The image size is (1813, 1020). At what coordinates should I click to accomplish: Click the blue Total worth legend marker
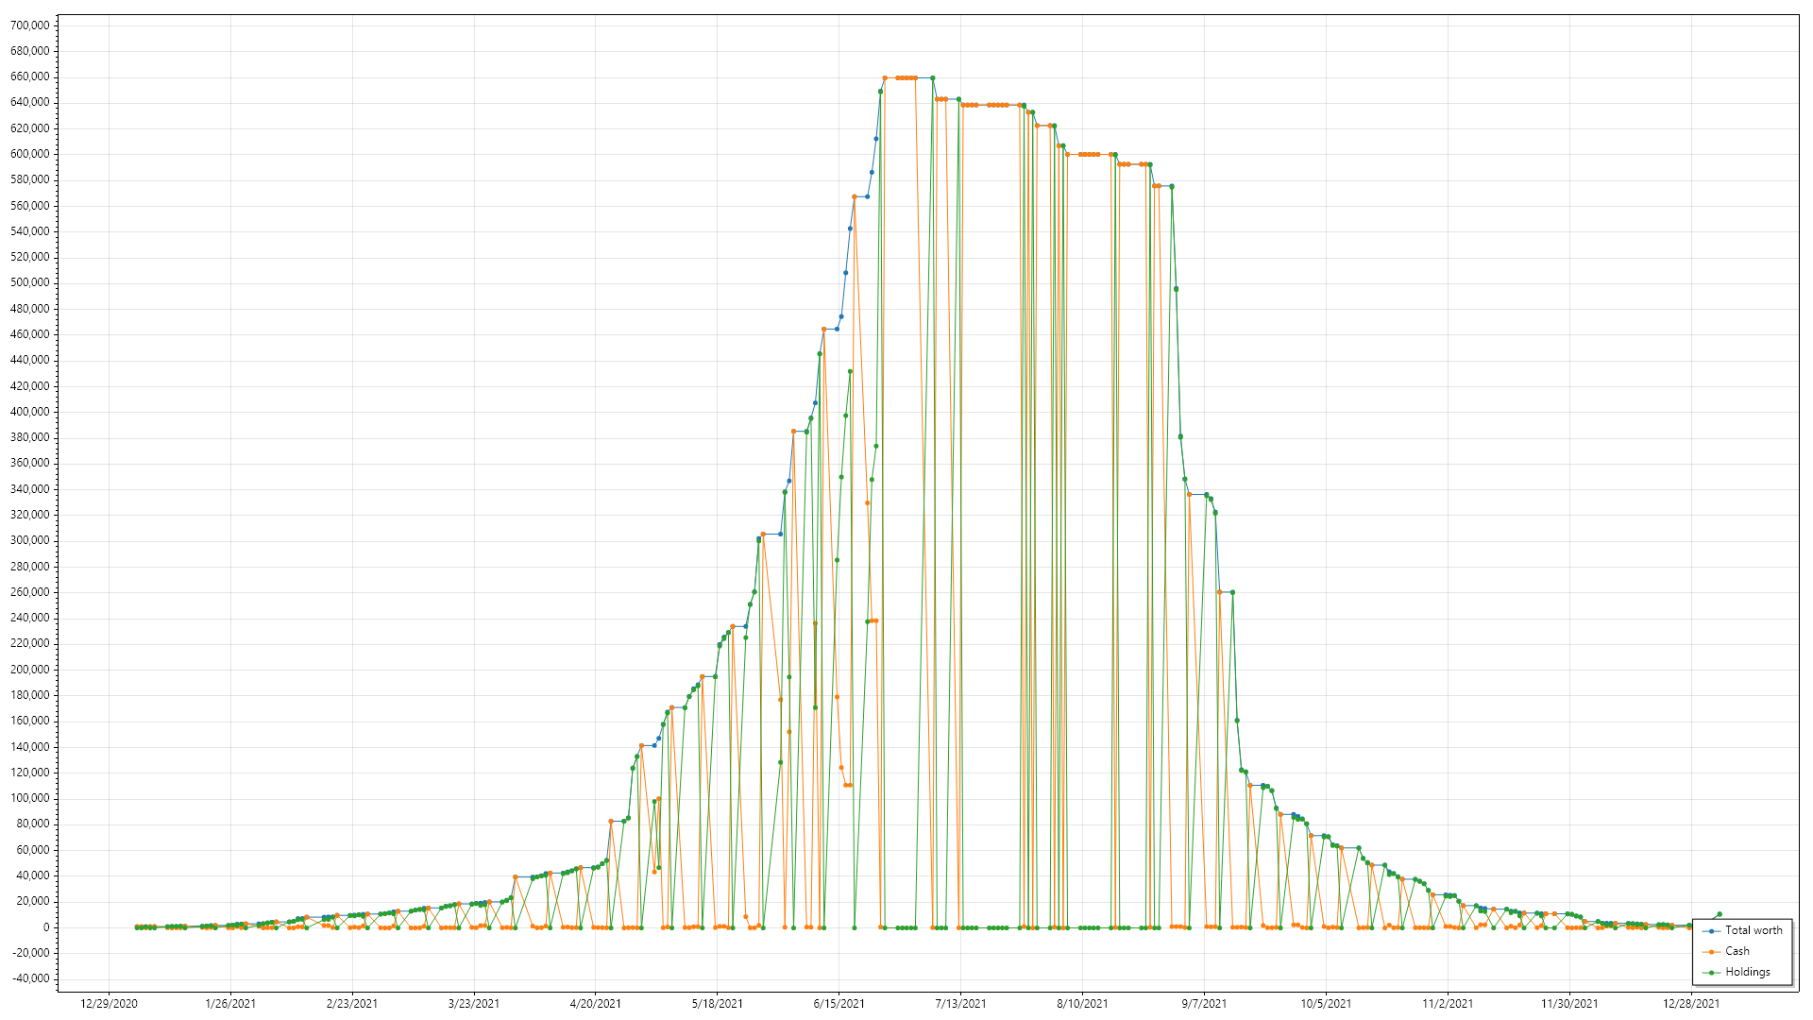(x=1711, y=931)
